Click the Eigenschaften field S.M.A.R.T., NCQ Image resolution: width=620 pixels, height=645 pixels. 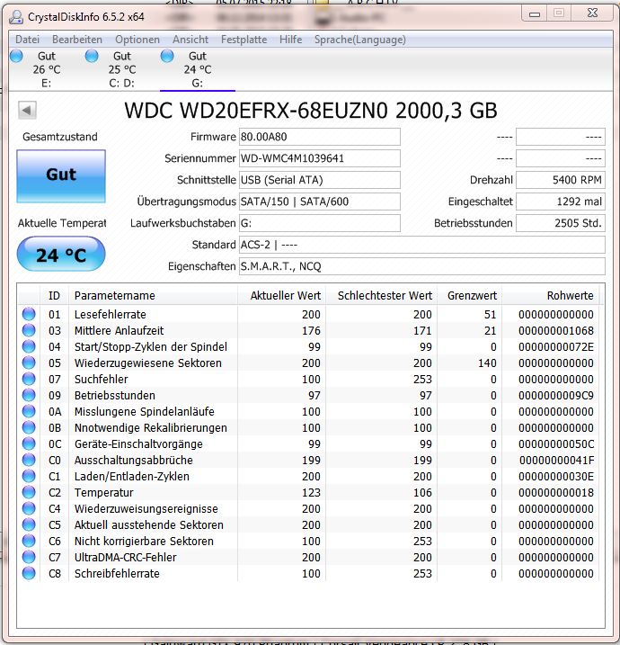pyautogui.click(x=422, y=266)
